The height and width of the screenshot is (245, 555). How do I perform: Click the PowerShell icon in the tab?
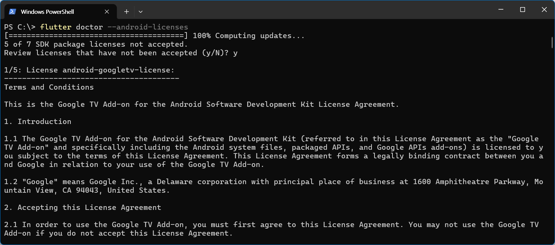click(x=12, y=12)
